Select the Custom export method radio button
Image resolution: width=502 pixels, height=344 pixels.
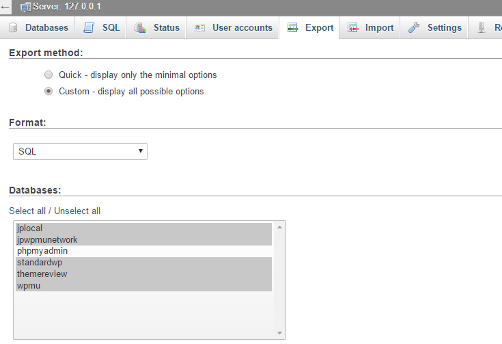click(48, 91)
